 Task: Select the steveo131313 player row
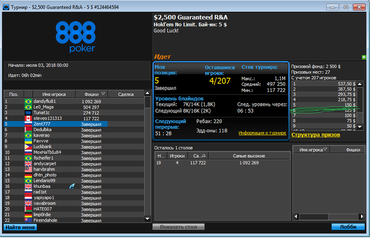74,118
